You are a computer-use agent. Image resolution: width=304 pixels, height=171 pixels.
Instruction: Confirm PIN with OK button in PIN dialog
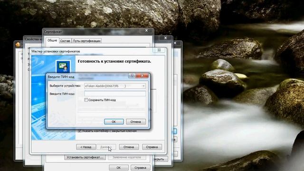point(114,122)
